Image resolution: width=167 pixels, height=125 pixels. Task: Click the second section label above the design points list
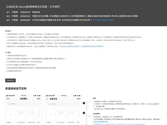pos(8,53)
